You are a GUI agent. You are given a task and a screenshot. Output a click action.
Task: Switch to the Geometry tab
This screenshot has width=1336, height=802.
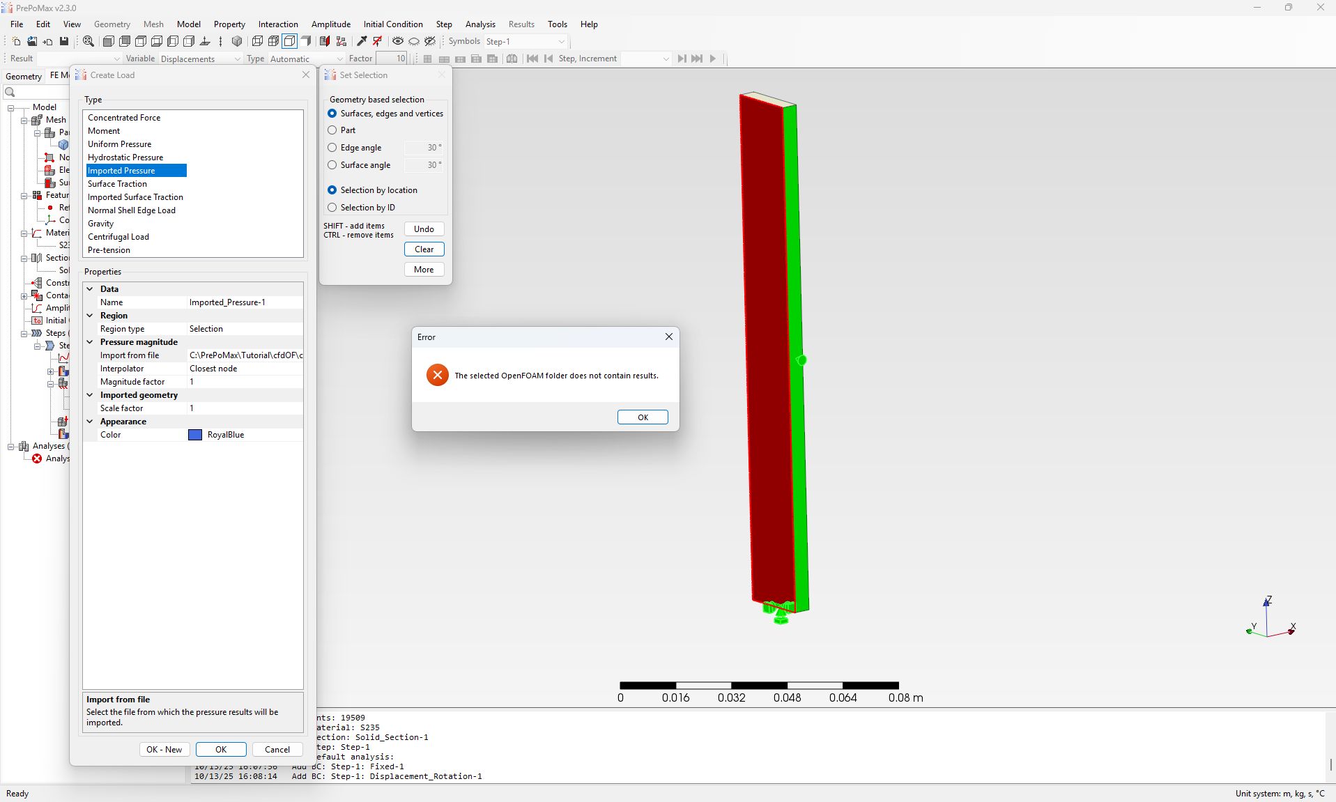pos(24,76)
